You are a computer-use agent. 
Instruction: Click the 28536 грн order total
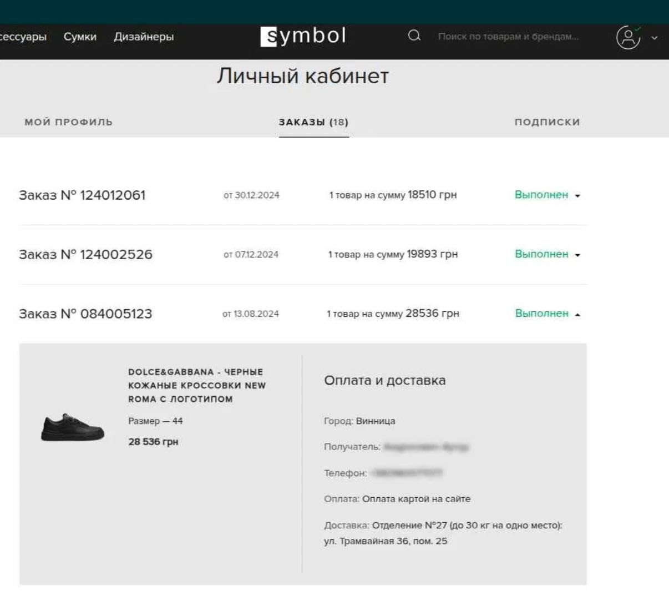[432, 314]
